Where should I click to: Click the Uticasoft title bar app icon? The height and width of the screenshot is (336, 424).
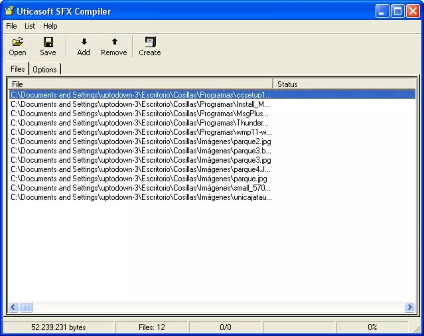pos(10,11)
